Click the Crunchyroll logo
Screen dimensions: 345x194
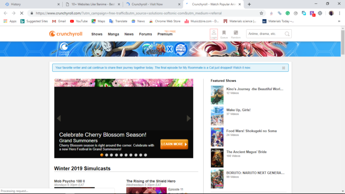coord(66,34)
